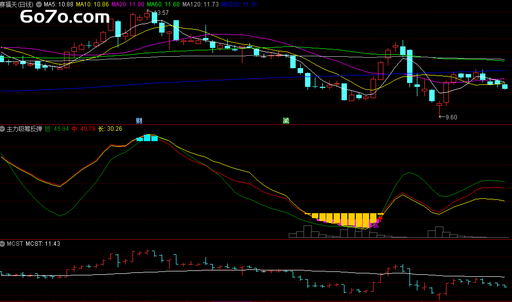Click the 9.60 low price label

tap(451, 117)
